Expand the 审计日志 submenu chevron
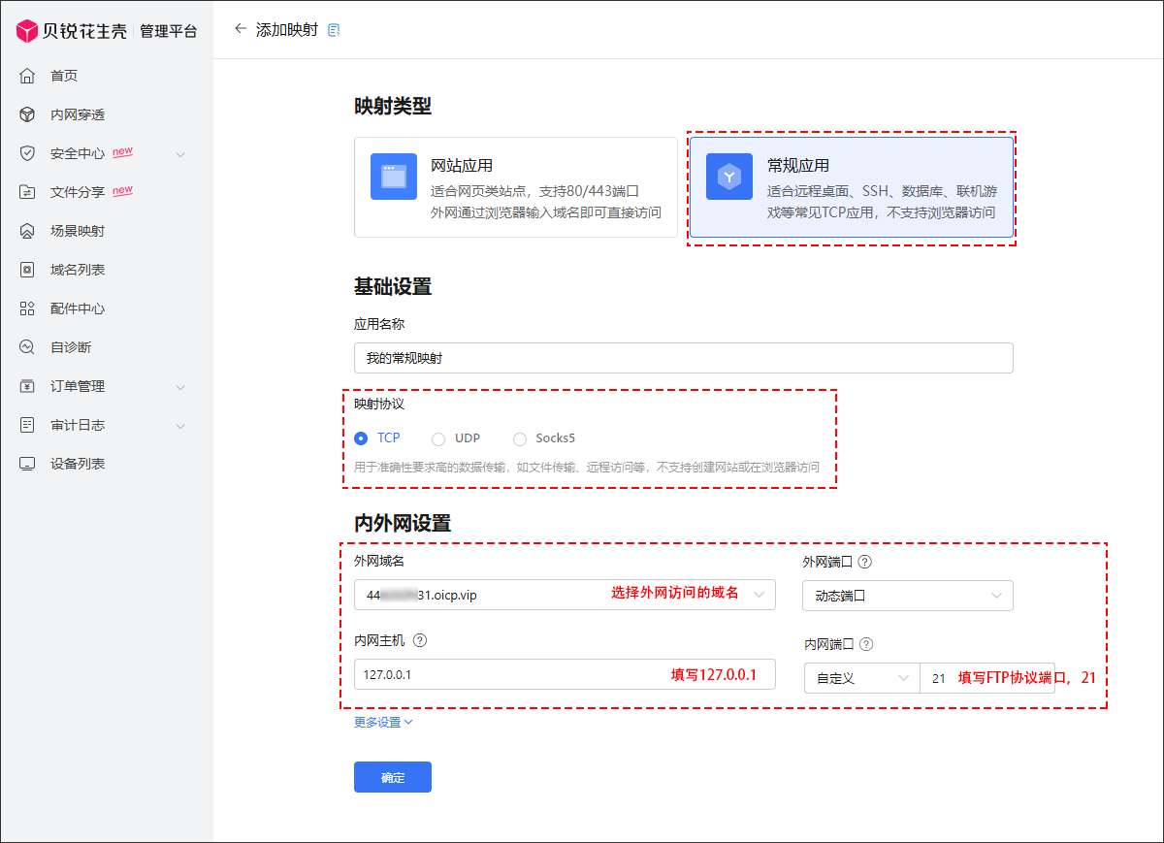 pos(180,426)
